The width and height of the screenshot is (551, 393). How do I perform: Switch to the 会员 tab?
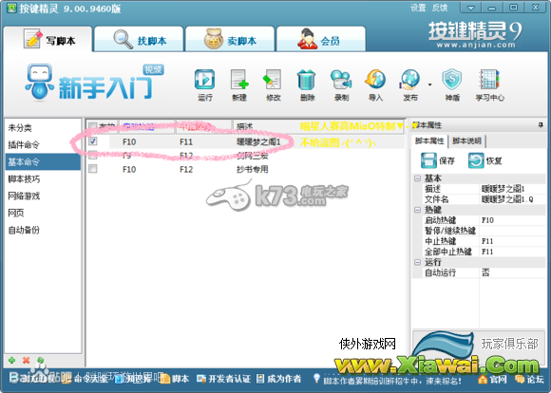click(x=321, y=39)
